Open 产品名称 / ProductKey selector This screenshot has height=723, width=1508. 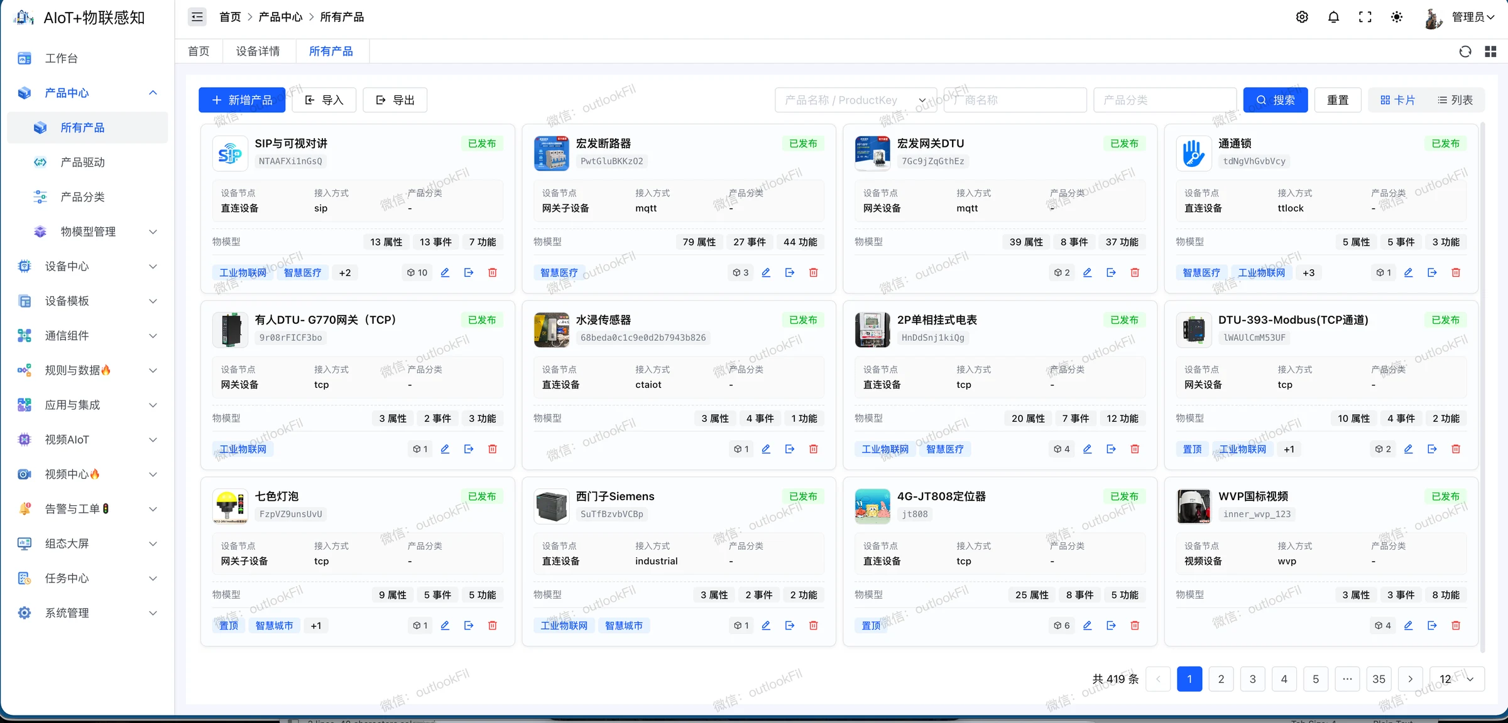(x=856, y=100)
